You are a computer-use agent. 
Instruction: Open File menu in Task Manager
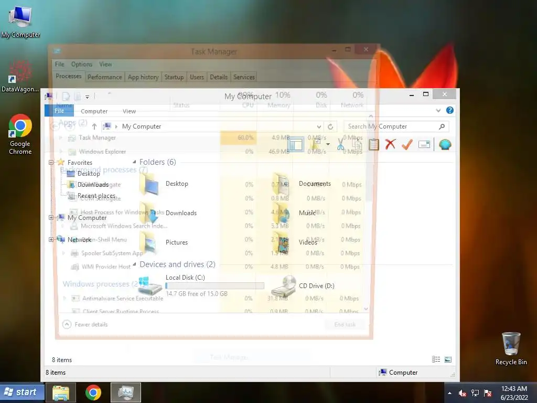pos(60,65)
